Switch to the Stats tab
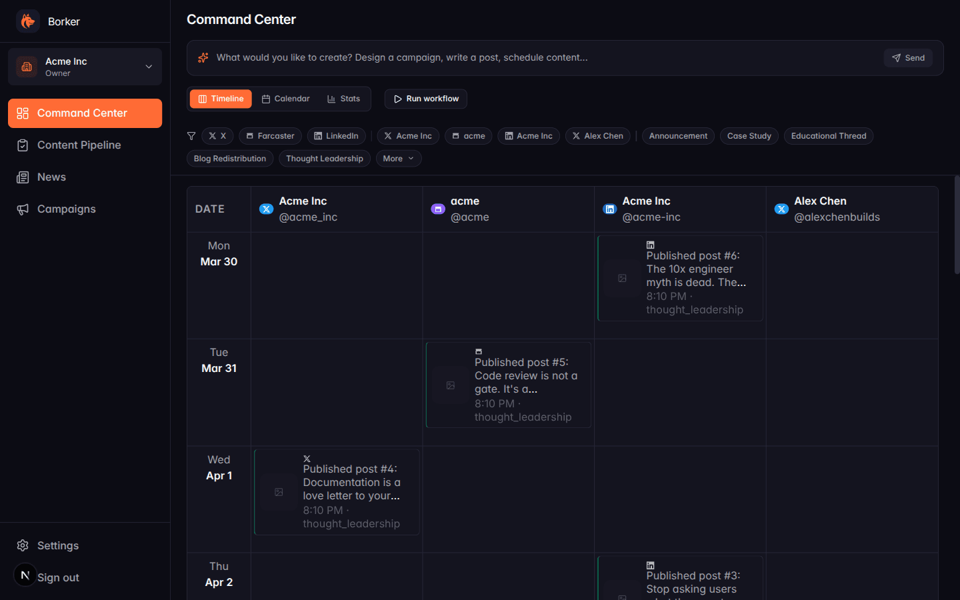The width and height of the screenshot is (960, 600). (344, 99)
